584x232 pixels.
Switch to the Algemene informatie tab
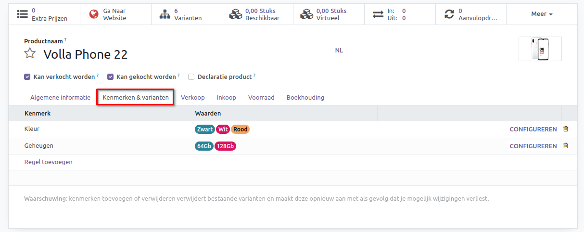pyautogui.click(x=60, y=97)
